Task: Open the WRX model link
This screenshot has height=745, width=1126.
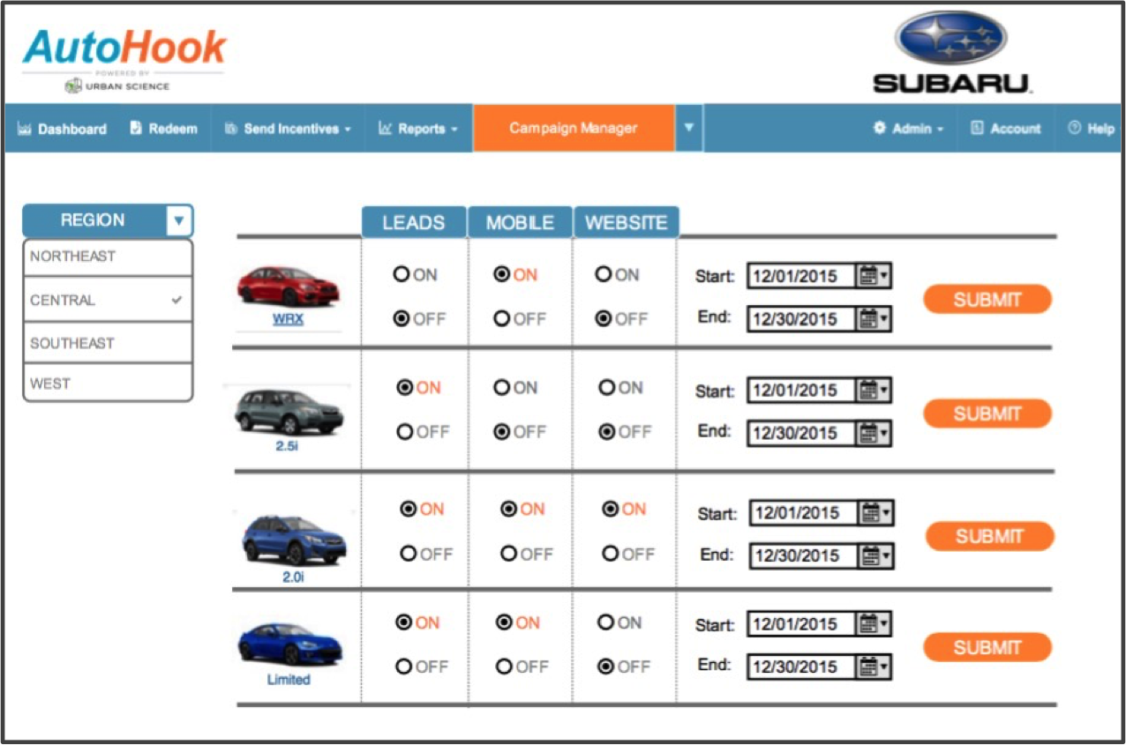Action: [x=288, y=319]
